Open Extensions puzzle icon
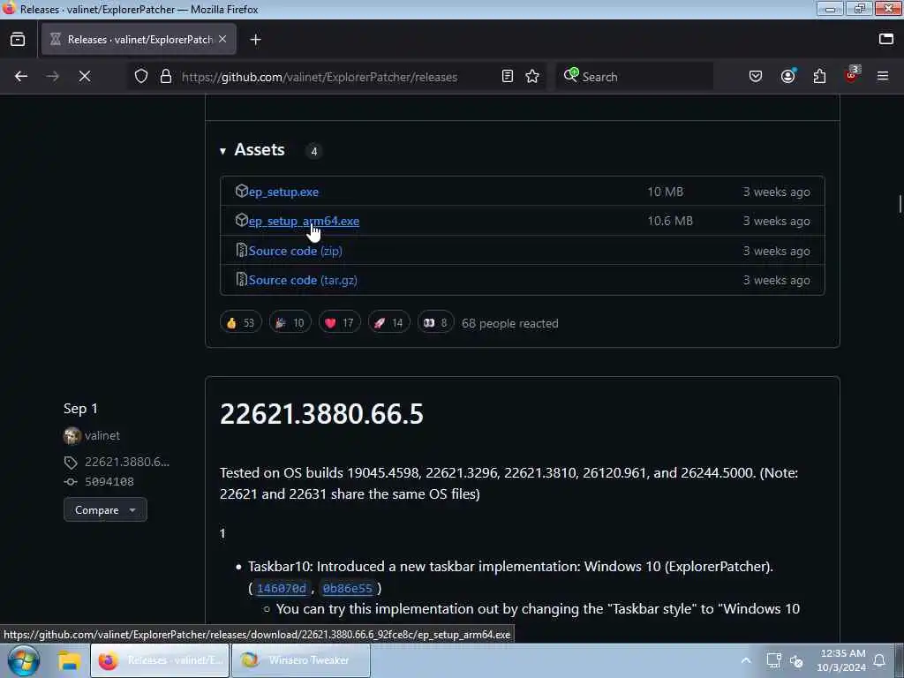The height and width of the screenshot is (678, 904). point(819,76)
